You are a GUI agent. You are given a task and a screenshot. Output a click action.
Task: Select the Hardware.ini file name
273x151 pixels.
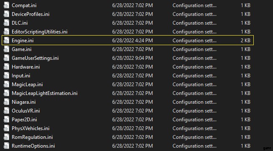[26, 67]
